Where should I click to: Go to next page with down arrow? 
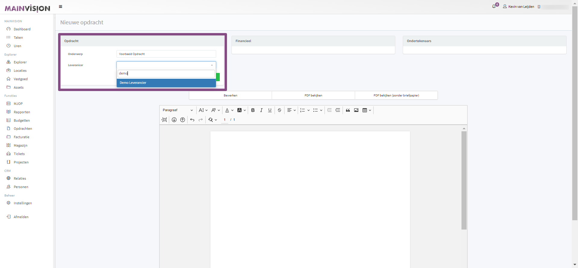(174, 120)
